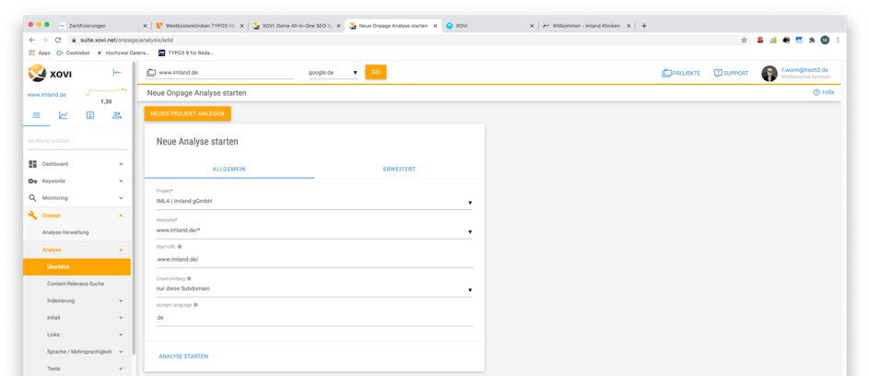Switch to the Erweitert tab
This screenshot has height=376, width=869.
[399, 170]
